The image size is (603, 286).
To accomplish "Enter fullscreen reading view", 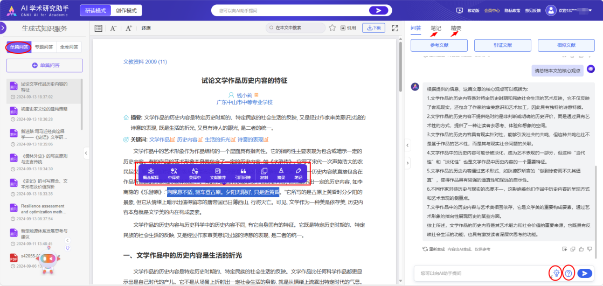I will (x=395, y=28).
